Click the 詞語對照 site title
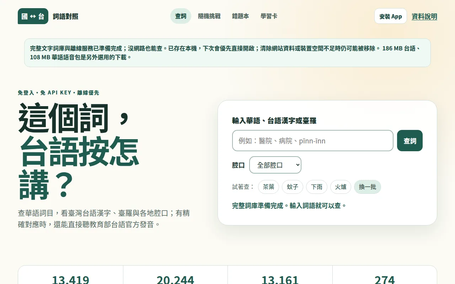Image resolution: width=455 pixels, height=284 pixels. click(65, 16)
